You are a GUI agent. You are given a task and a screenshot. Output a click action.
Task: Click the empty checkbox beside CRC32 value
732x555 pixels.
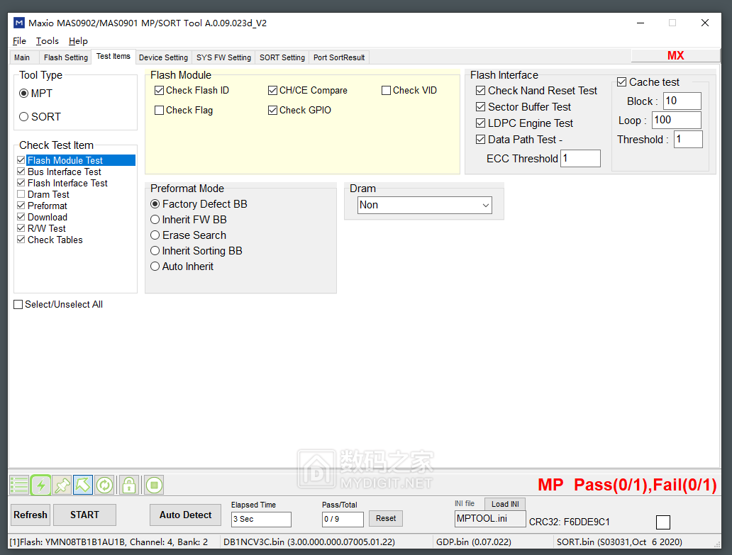(663, 522)
